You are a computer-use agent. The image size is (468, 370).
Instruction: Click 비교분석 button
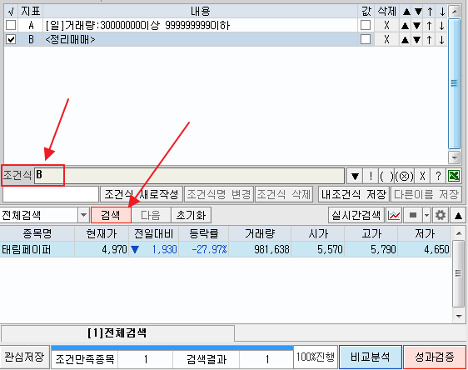tap(370, 357)
